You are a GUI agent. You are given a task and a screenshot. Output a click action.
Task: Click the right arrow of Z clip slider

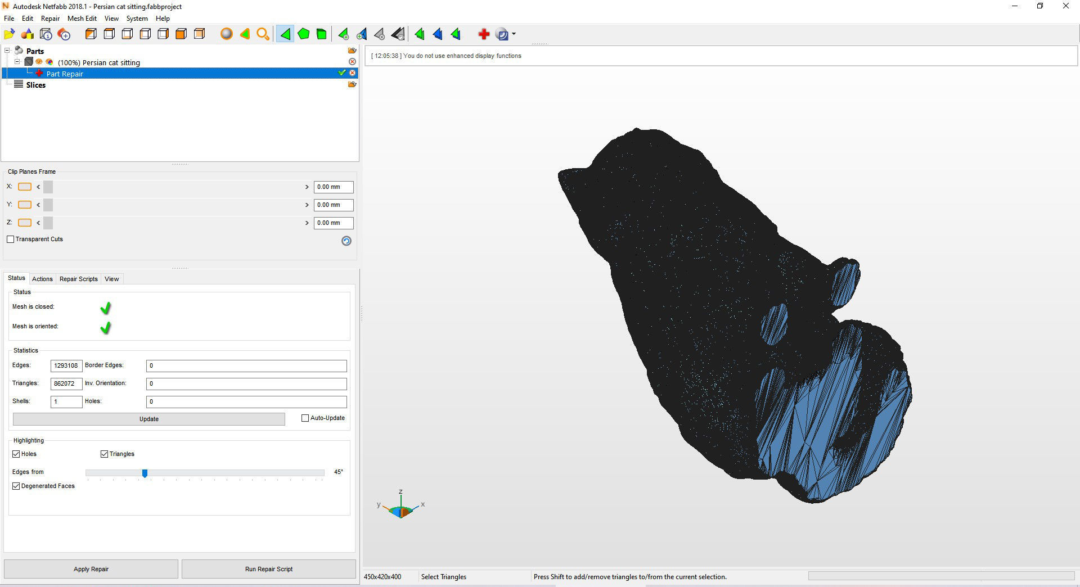307,223
